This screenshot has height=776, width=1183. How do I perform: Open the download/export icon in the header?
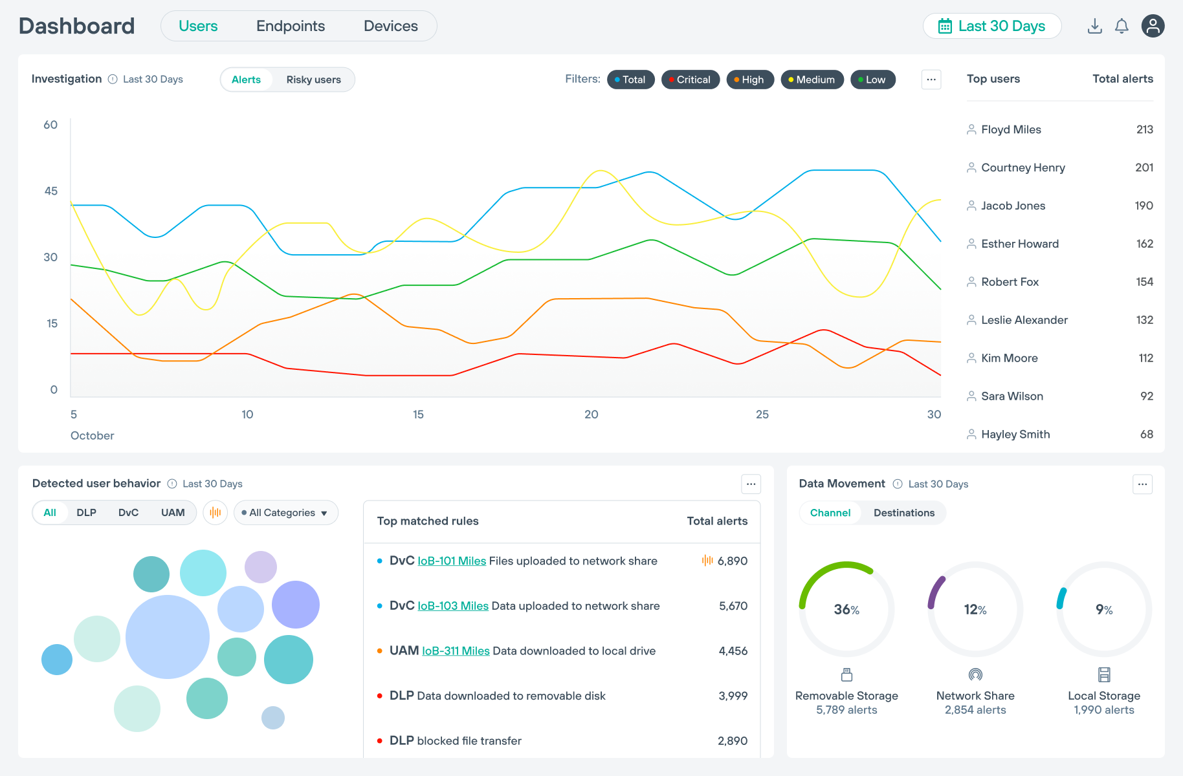click(x=1095, y=26)
